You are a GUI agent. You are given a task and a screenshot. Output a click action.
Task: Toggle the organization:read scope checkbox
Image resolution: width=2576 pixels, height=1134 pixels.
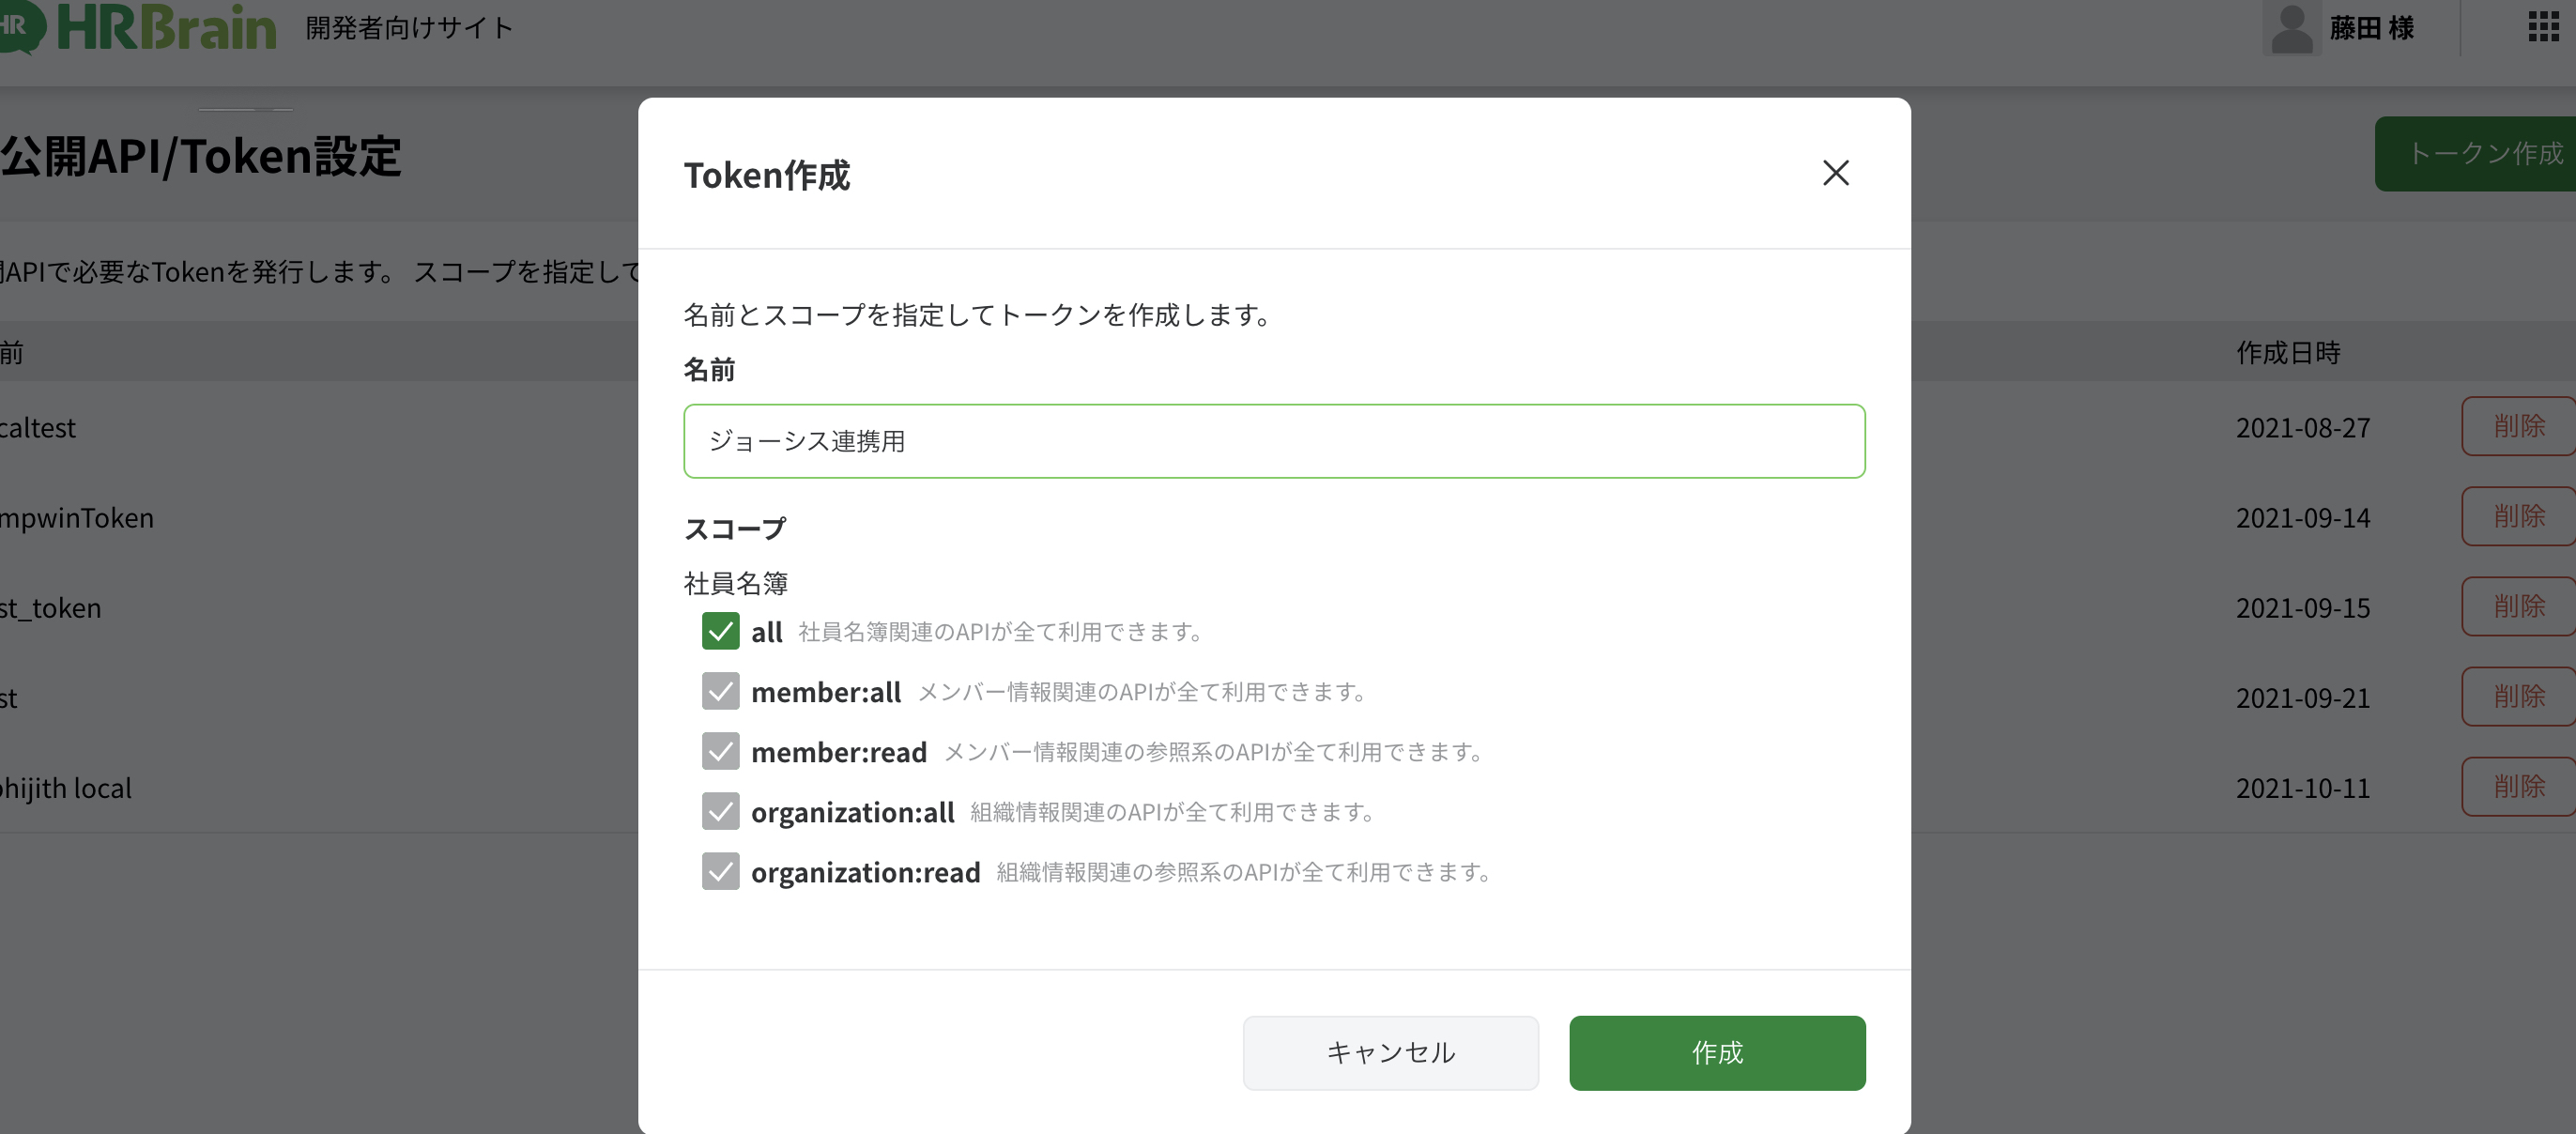pyautogui.click(x=720, y=871)
